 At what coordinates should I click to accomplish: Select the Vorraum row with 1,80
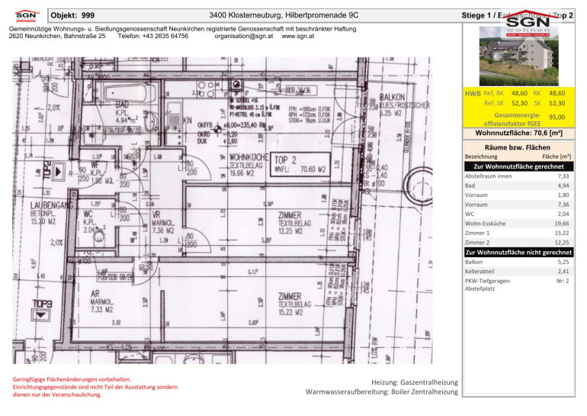[519, 195]
